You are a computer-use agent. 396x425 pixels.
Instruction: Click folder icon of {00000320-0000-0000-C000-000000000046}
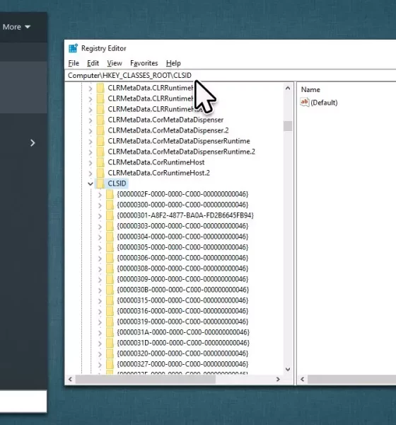tap(110, 353)
